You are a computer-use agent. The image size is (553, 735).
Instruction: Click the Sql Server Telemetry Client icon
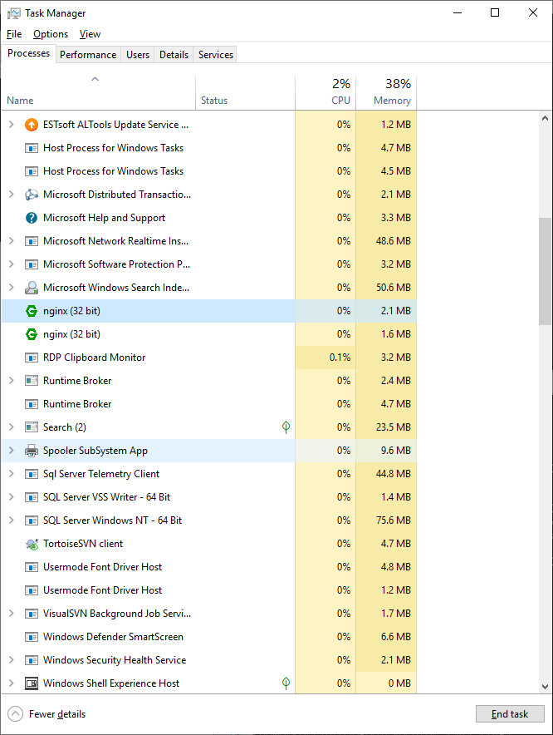pos(32,474)
